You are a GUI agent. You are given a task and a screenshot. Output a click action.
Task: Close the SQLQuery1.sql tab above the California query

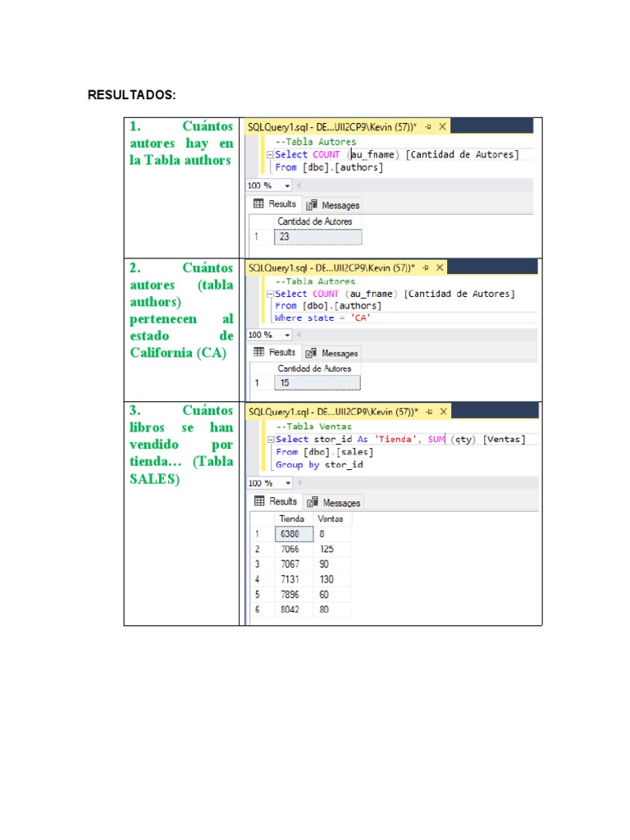pyautogui.click(x=442, y=267)
